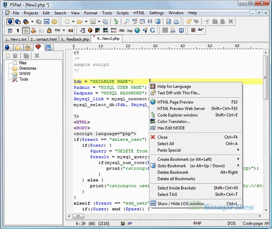Image resolution: width=272 pixels, height=229 pixels.
Task: Toggle hex edit mode 010 icon
Action: pos(173,30)
